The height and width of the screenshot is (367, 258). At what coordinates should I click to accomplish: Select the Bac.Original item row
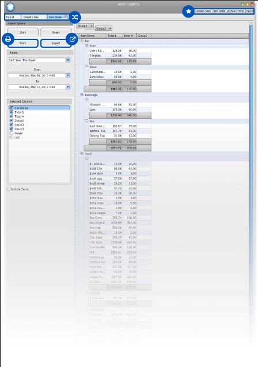[x=120, y=223]
